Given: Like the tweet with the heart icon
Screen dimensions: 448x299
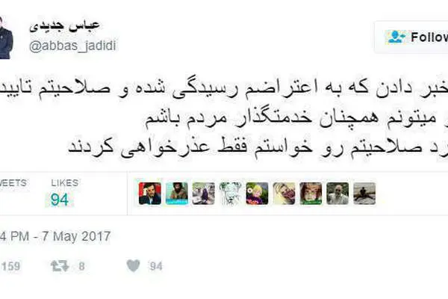Looking at the screenshot, I should [133, 266].
